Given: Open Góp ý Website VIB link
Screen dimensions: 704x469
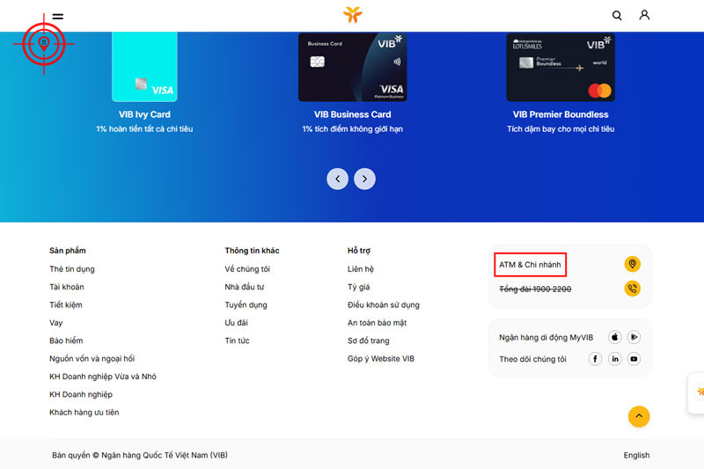Looking at the screenshot, I should [381, 359].
